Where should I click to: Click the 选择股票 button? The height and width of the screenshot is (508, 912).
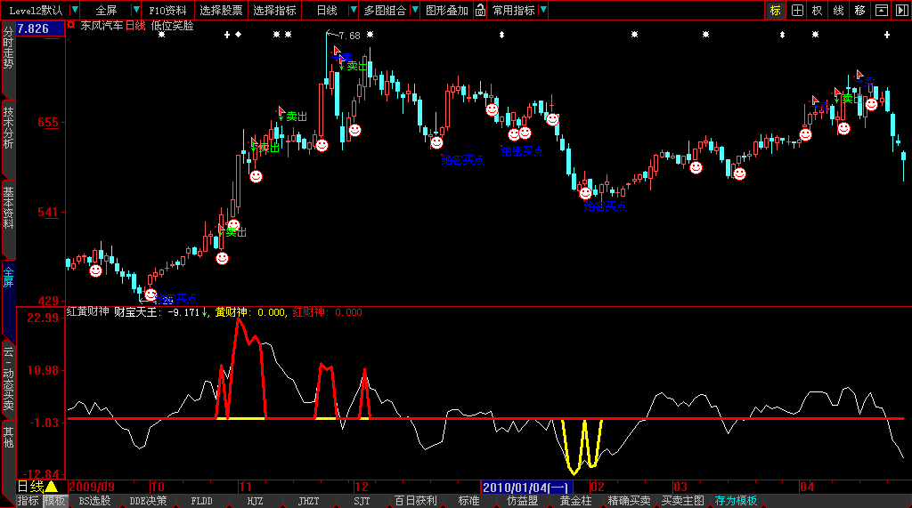tap(221, 11)
